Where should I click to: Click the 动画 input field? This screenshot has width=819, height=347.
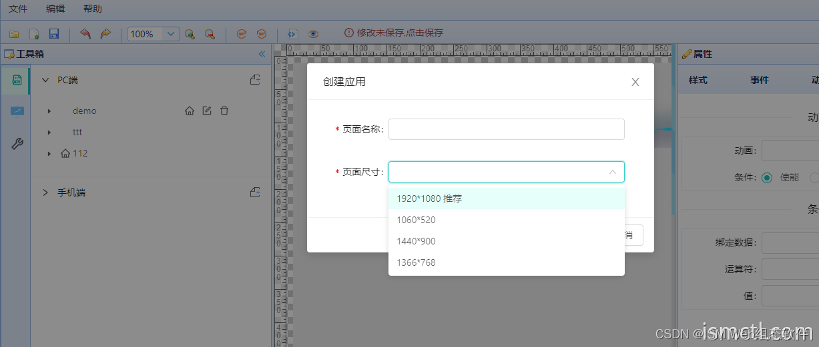[790, 151]
